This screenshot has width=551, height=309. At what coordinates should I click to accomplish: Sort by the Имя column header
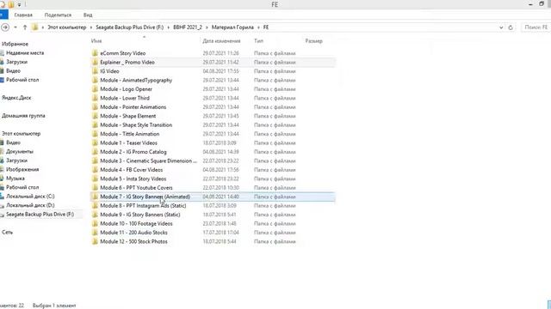click(x=96, y=41)
